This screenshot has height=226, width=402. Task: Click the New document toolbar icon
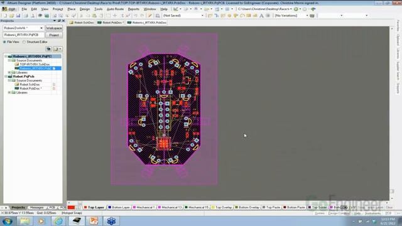pos(5,16)
